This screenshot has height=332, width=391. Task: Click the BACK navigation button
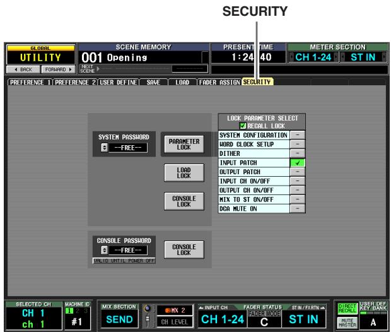pos(23,69)
